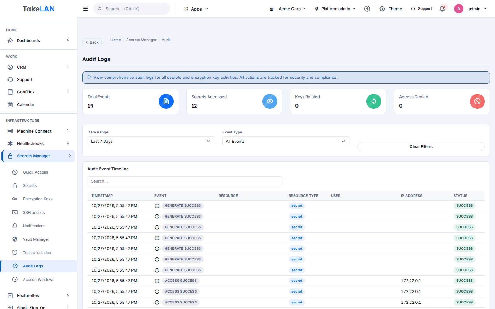Expand the Dashboards section chevron
This screenshot has width=495, height=309.
coord(68,40)
